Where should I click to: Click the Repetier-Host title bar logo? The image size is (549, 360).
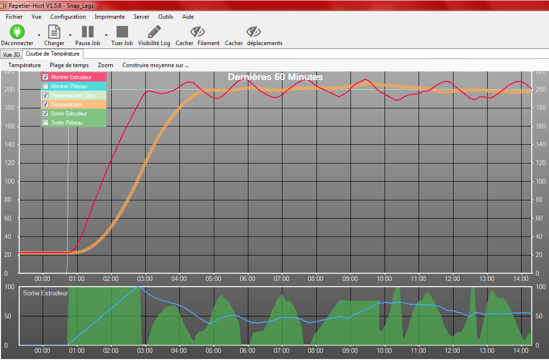click(3, 6)
